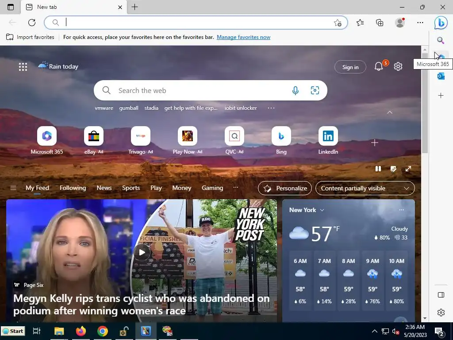Start voice search with microphone
Image resolution: width=453 pixels, height=340 pixels.
[x=295, y=90]
